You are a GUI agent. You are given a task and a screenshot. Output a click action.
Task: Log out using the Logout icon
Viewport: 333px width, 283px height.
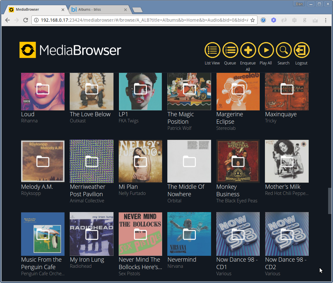(x=302, y=50)
